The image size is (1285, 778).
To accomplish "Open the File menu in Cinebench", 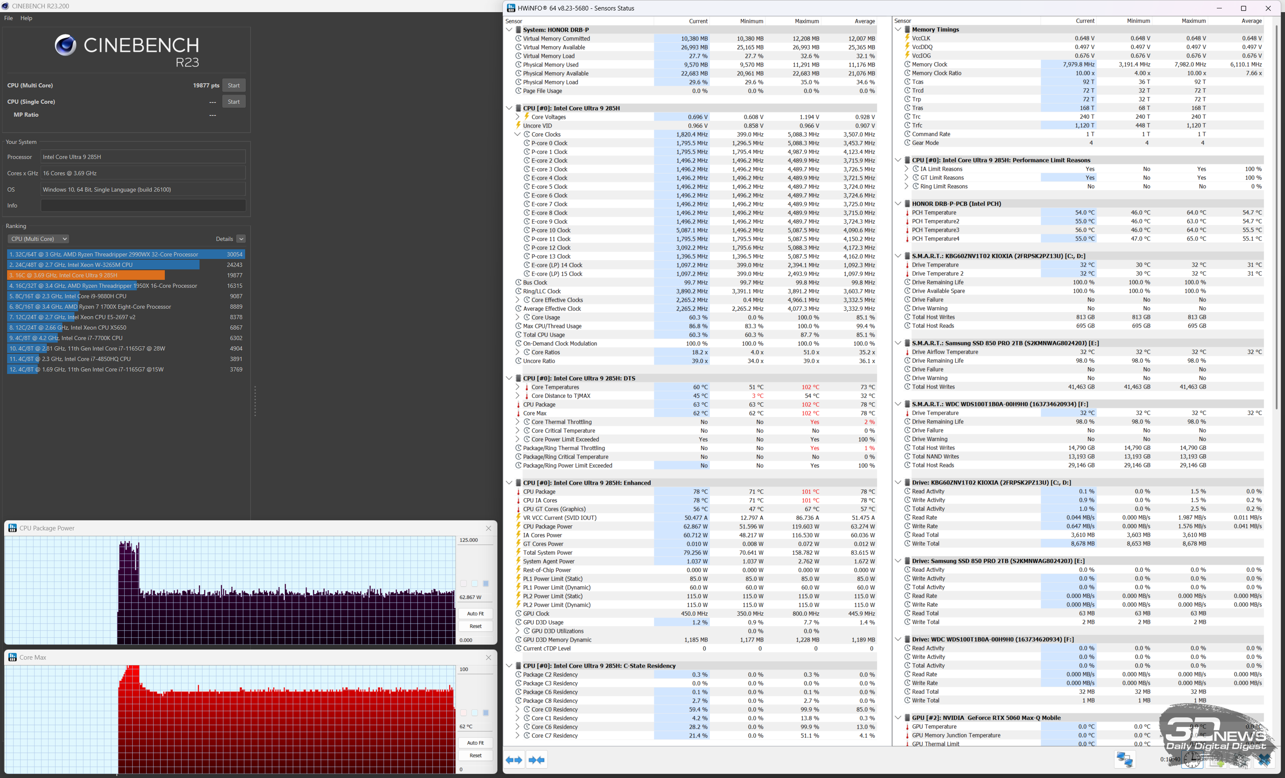I will tap(8, 18).
